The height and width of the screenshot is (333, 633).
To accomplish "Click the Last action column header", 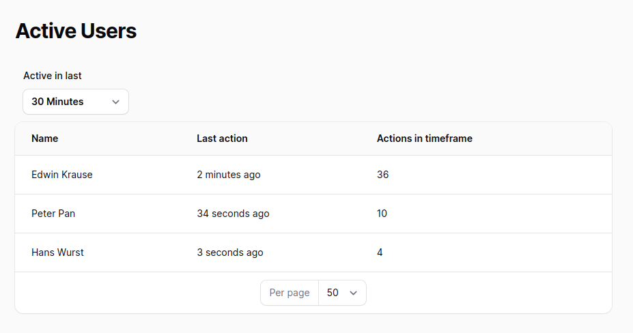I will 222,139.
